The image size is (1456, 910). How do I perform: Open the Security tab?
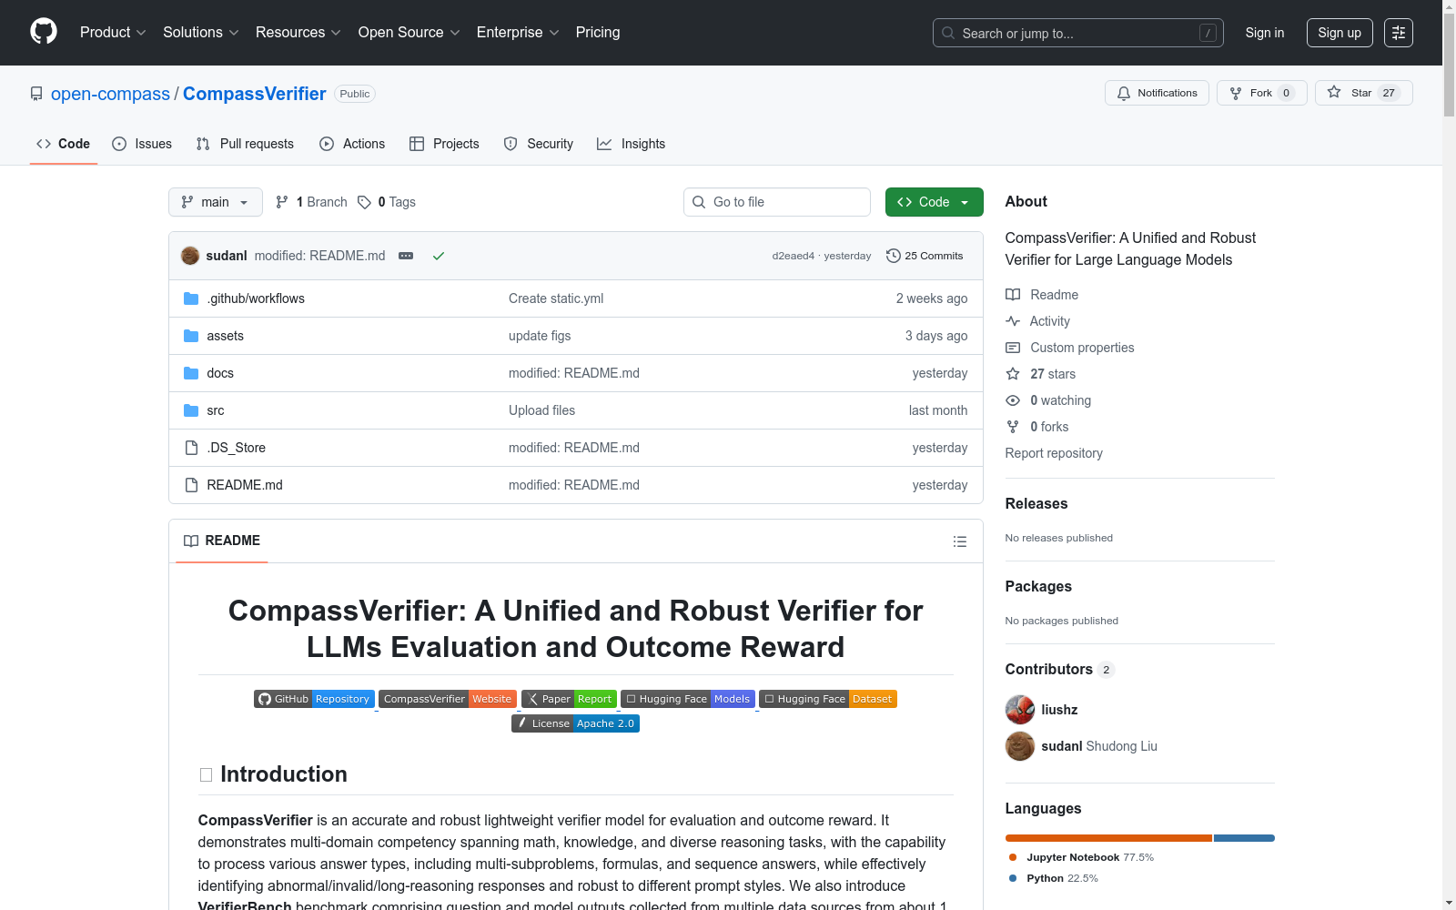[x=539, y=144]
